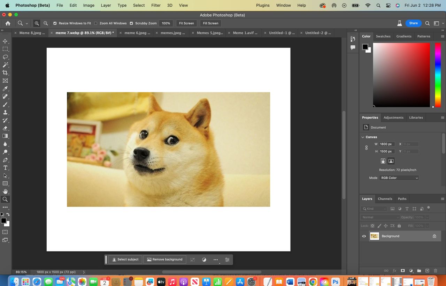Select the Hand tool
Image resolution: width=446 pixels, height=286 pixels.
pyautogui.click(x=5, y=191)
